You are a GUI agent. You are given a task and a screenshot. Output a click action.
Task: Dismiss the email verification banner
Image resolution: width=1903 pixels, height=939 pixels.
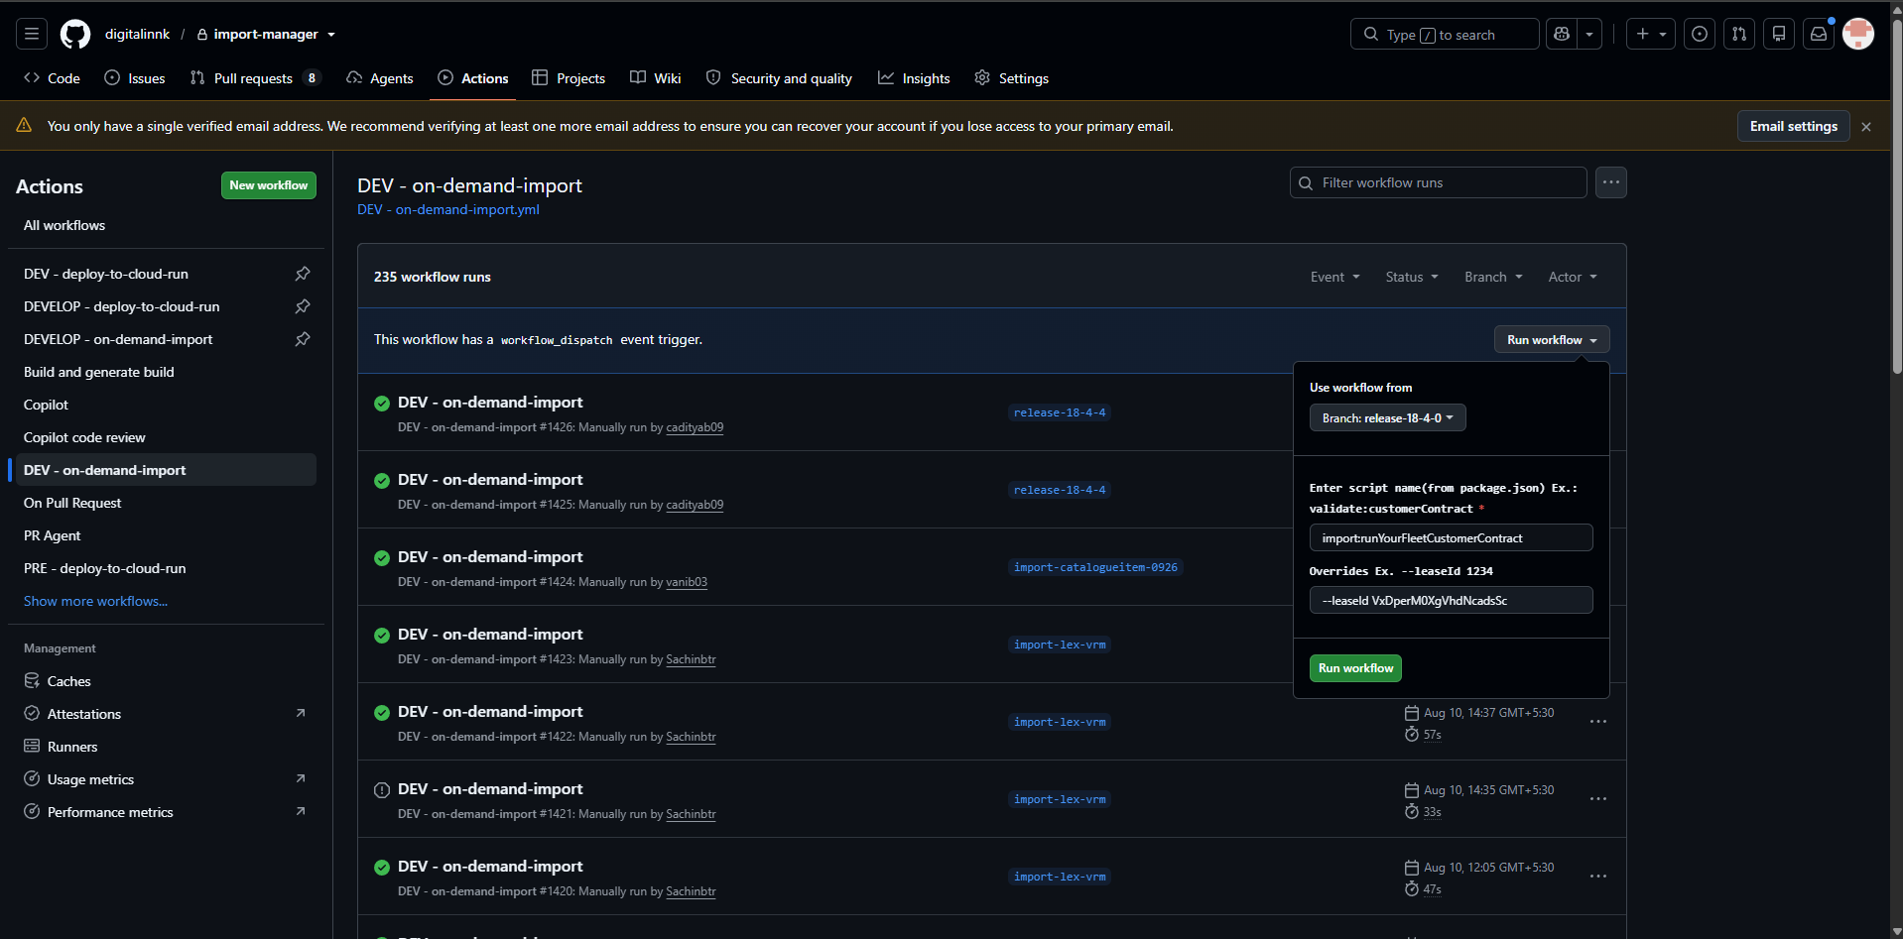(1866, 127)
